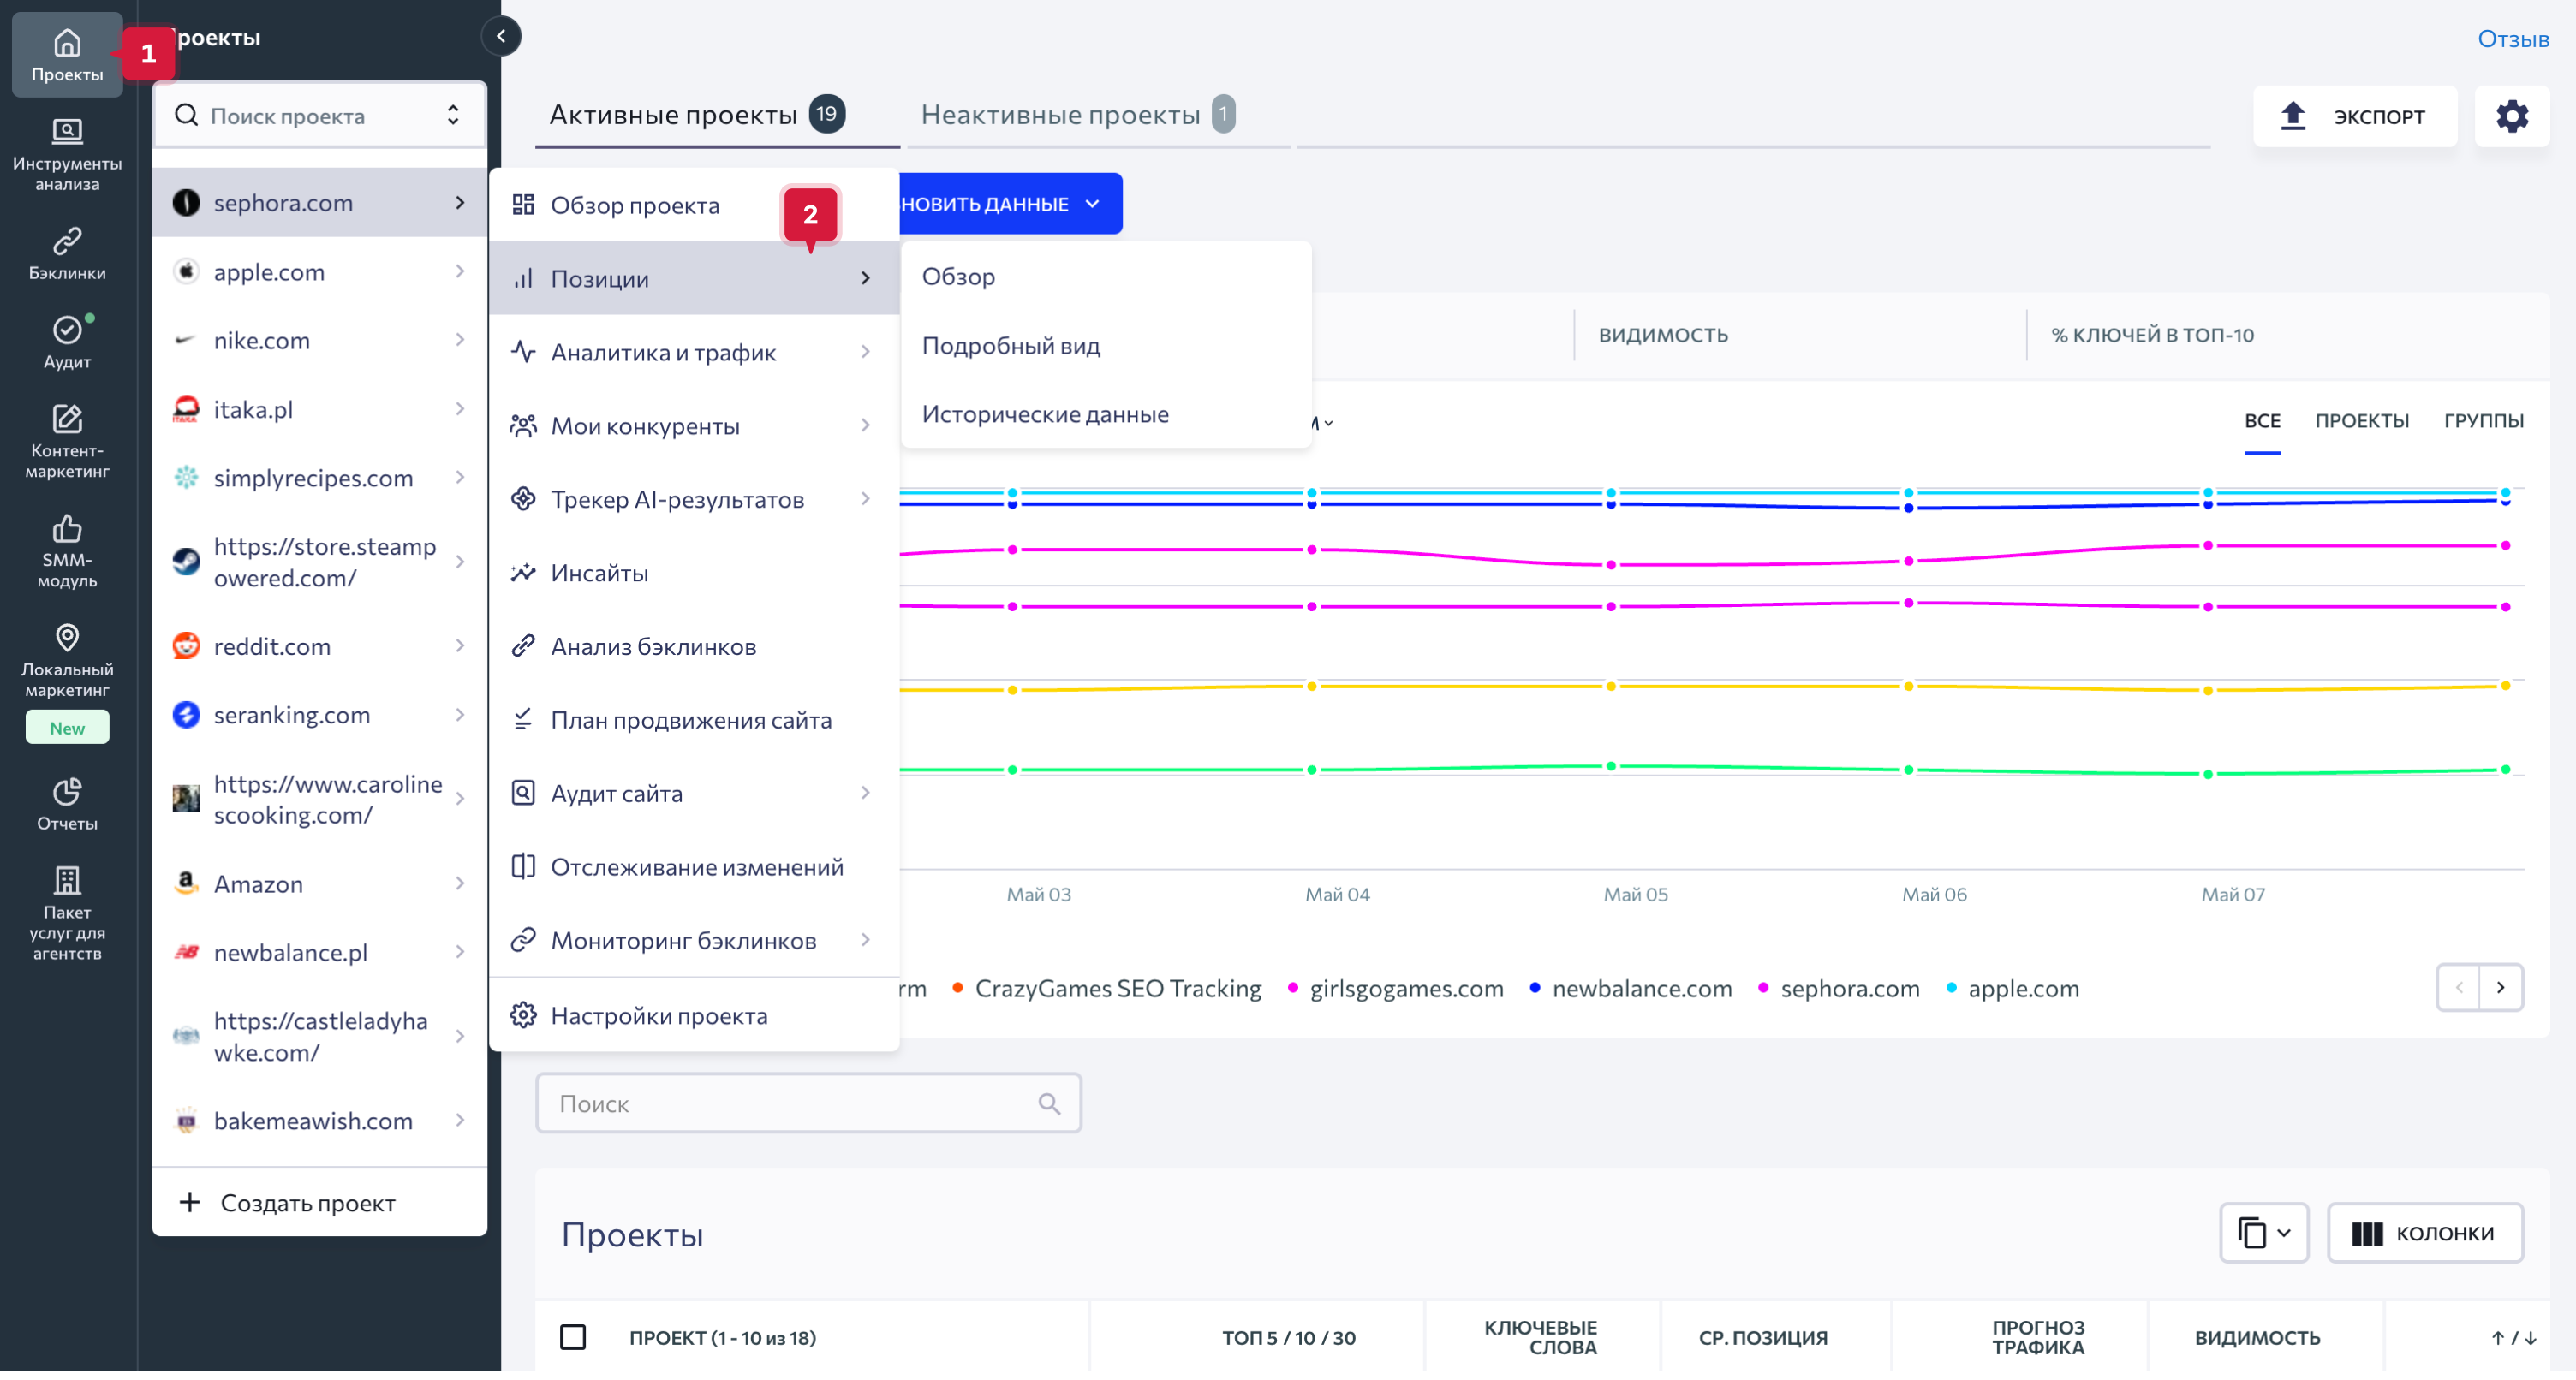Open settings with the gear icon
The image size is (2576, 1380).
pos(2511,116)
